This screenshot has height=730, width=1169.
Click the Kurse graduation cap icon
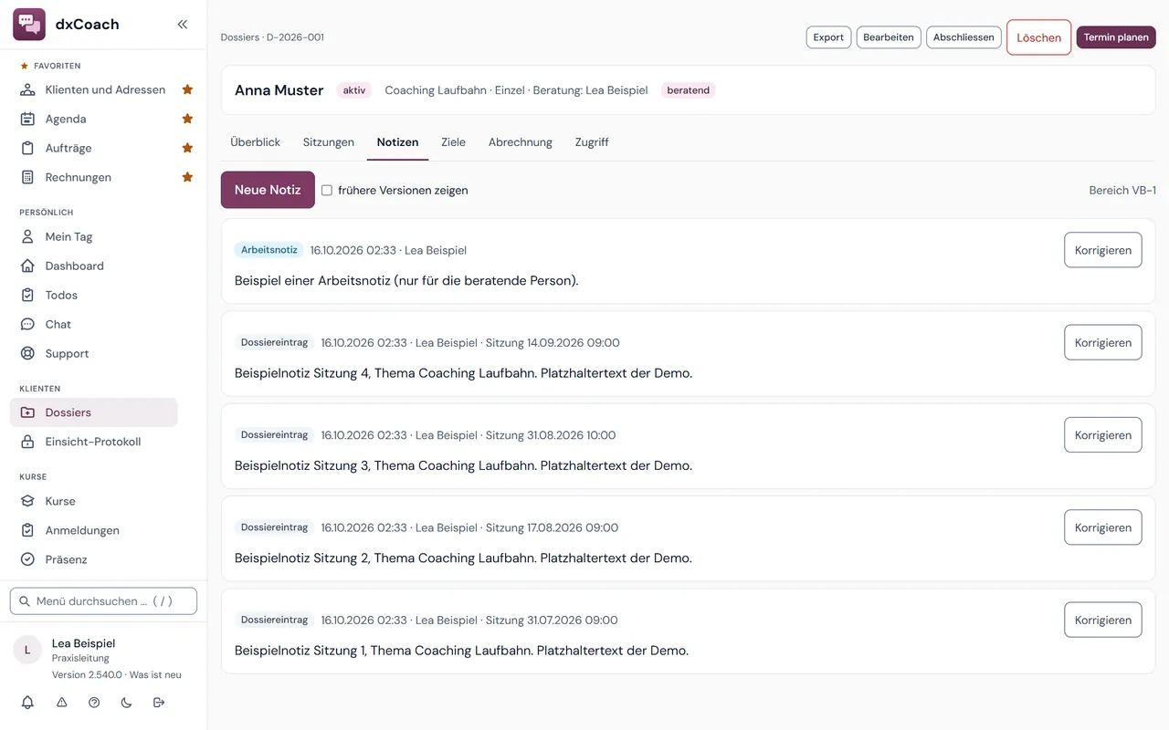point(27,501)
